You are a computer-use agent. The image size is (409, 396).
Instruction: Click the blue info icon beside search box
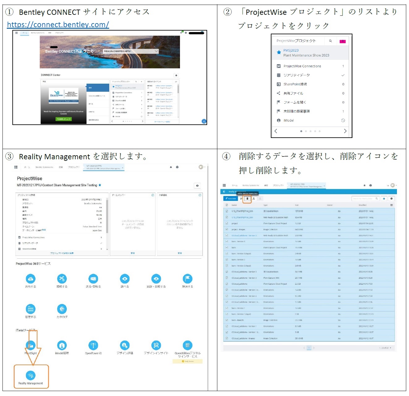coord(384,198)
